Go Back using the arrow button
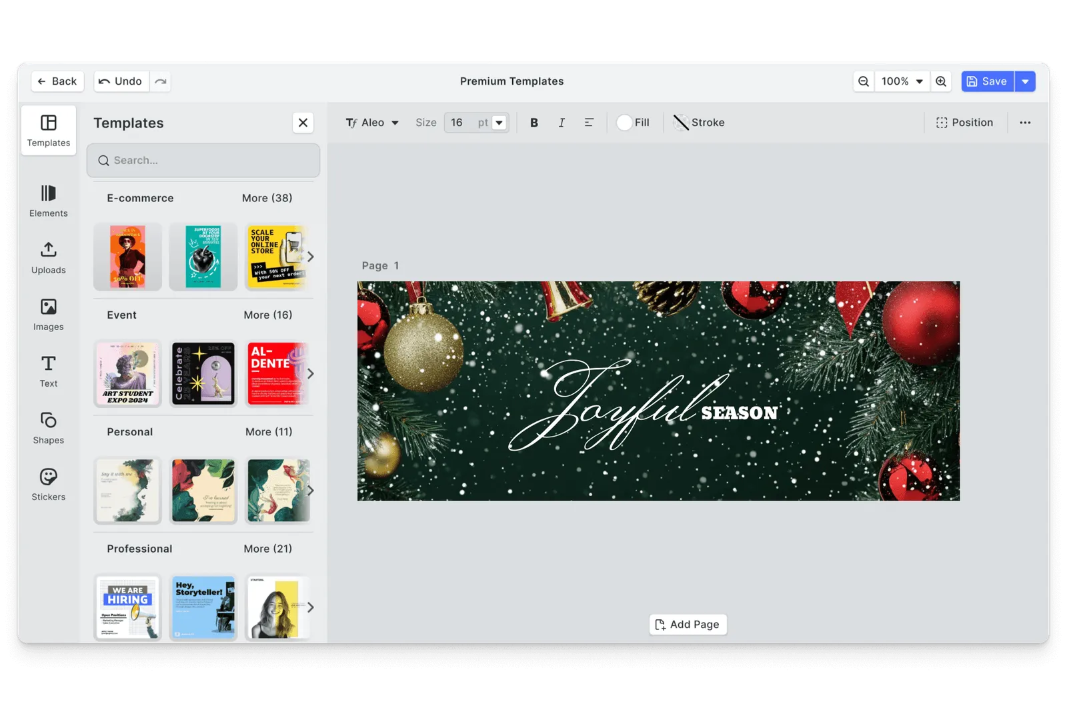This screenshot has width=1067, height=706. point(57,81)
